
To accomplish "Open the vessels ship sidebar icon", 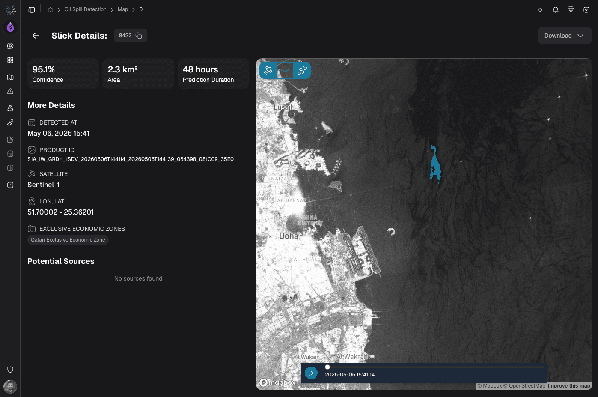I will pyautogui.click(x=10, y=108).
